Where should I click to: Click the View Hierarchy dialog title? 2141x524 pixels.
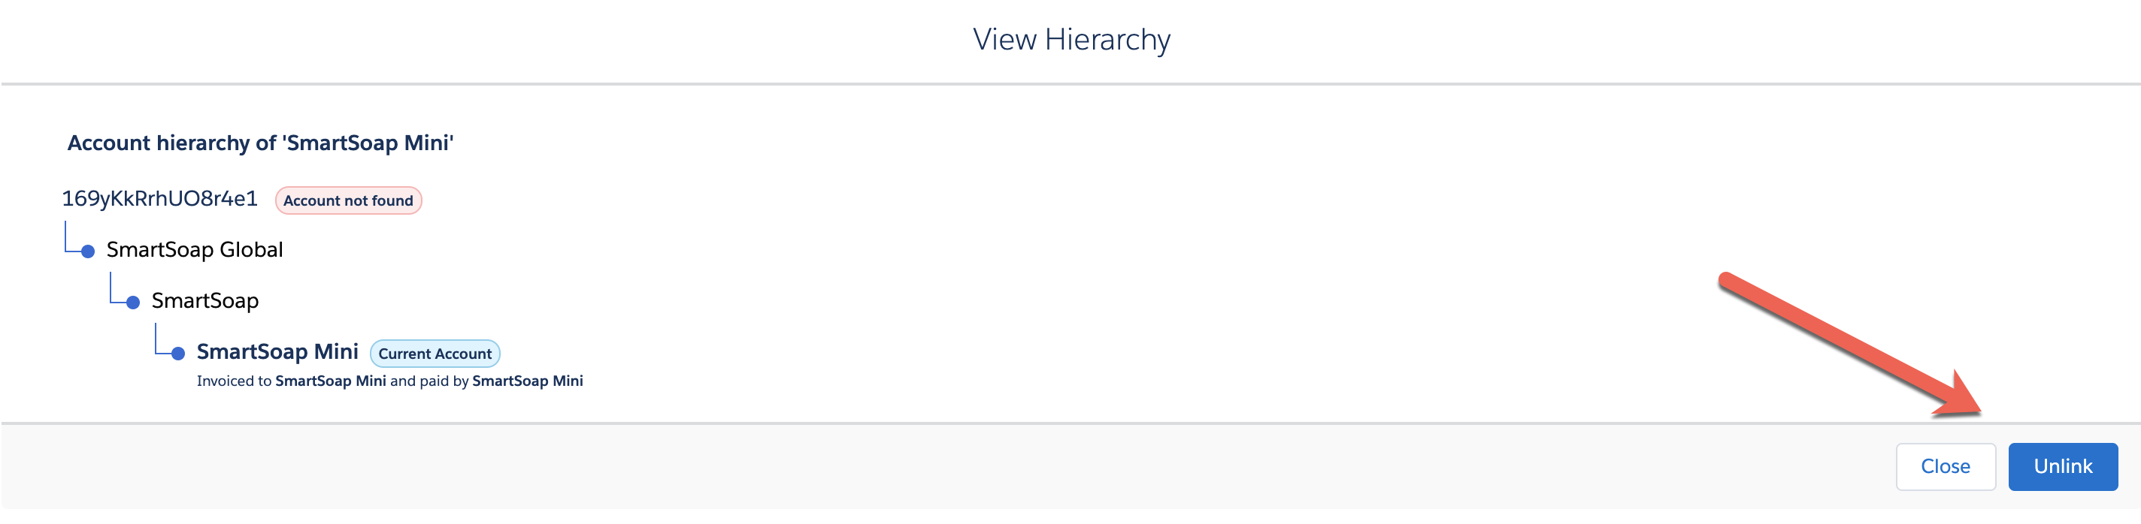1070,40
